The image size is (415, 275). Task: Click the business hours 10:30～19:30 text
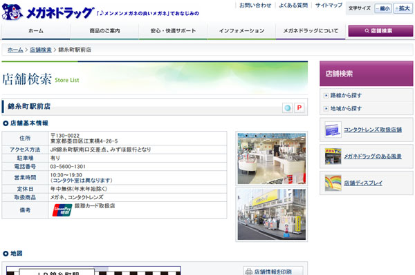coord(66,175)
